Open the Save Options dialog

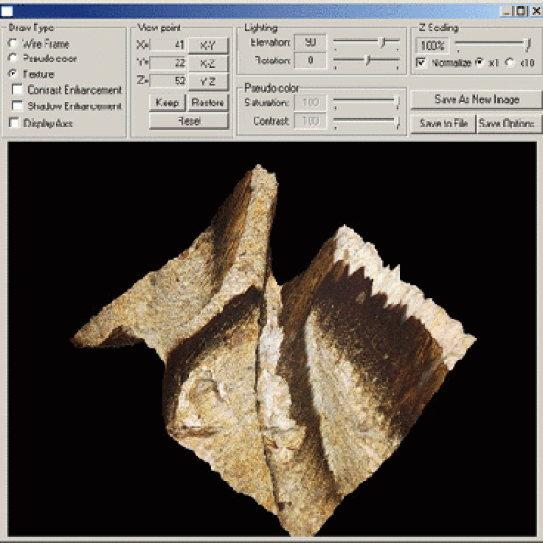[x=509, y=124]
